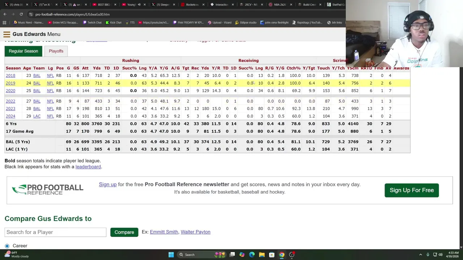Screen dimensions: 463x260
Task: Open the Pink FRIDAYY bookmark
Action: [188, 22]
